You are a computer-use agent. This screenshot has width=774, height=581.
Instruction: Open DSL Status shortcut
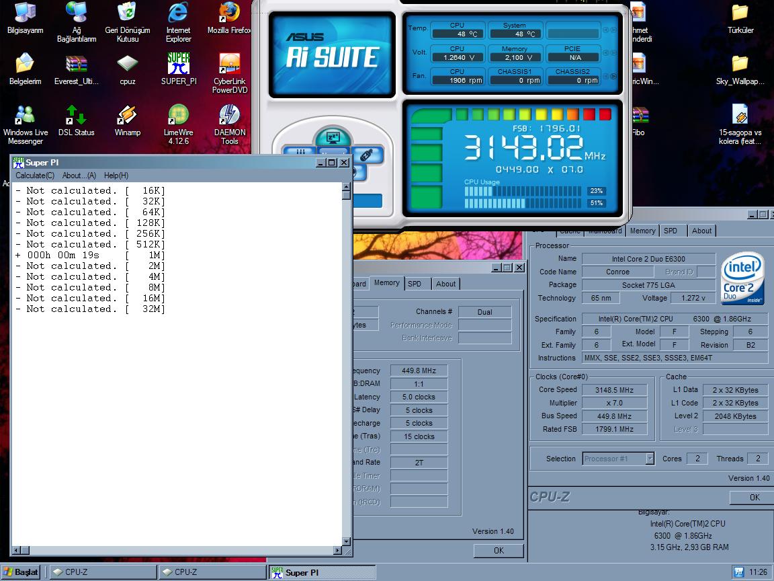[x=77, y=120]
